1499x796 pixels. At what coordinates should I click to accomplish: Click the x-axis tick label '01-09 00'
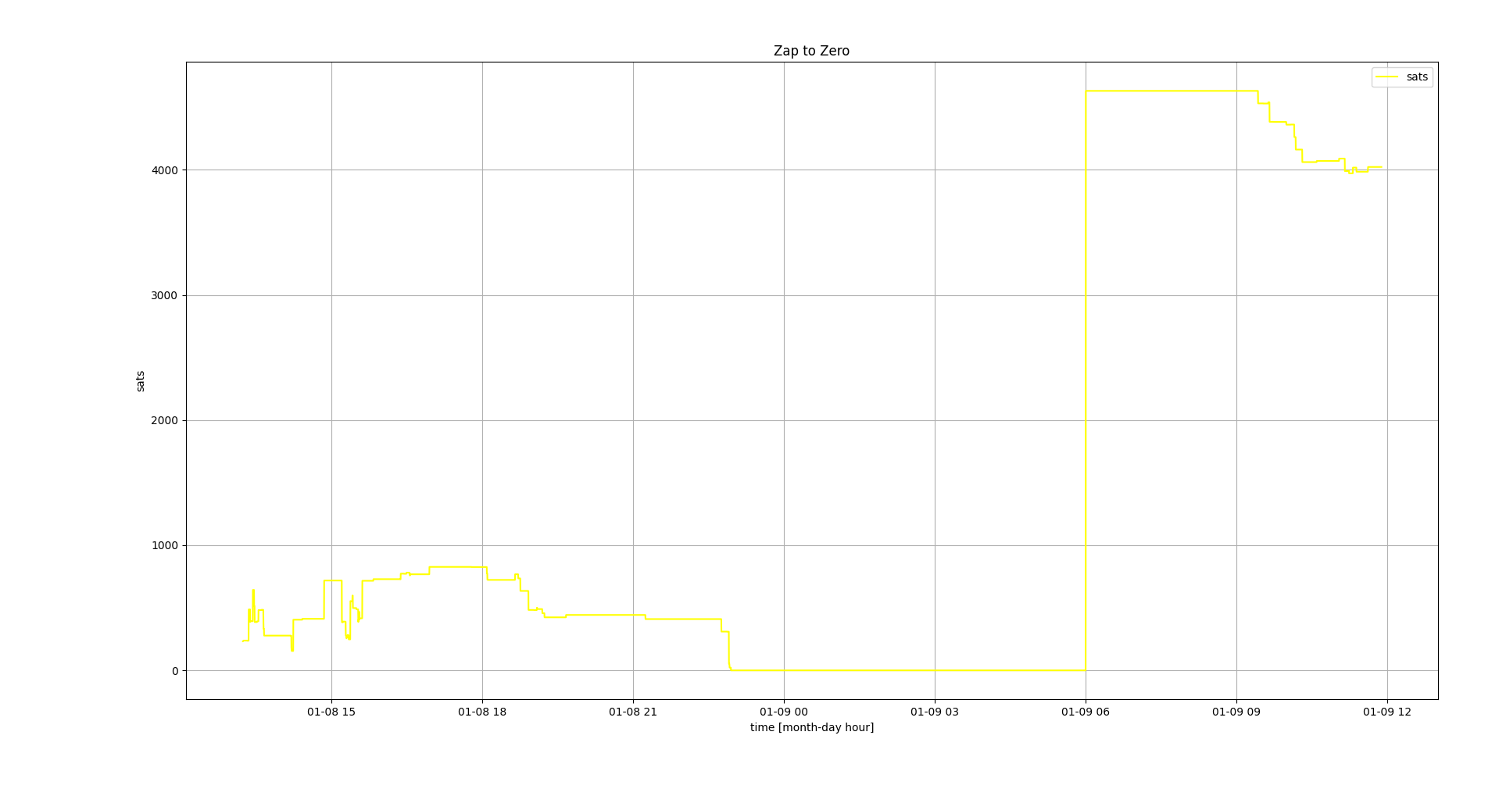[784, 712]
